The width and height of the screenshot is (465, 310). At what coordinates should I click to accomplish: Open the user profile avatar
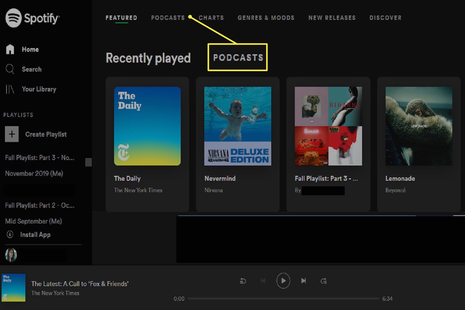point(11,255)
